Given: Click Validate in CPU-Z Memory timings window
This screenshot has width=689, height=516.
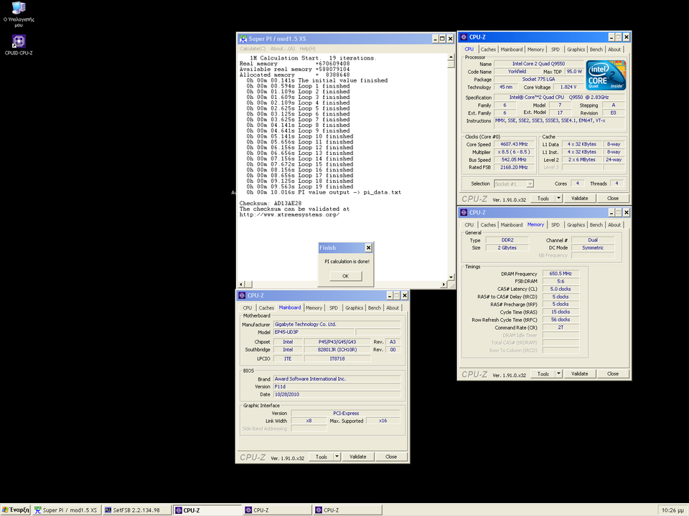Looking at the screenshot, I should 580,374.
